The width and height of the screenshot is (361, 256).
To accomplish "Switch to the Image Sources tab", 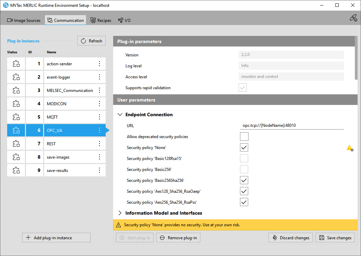I will point(24,21).
